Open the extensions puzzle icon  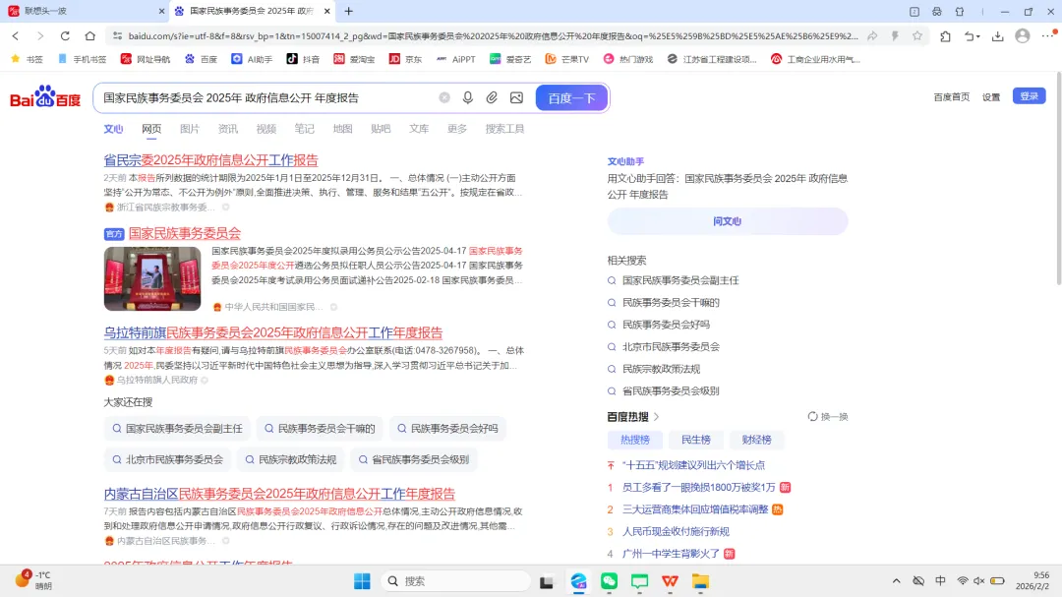coord(946,36)
